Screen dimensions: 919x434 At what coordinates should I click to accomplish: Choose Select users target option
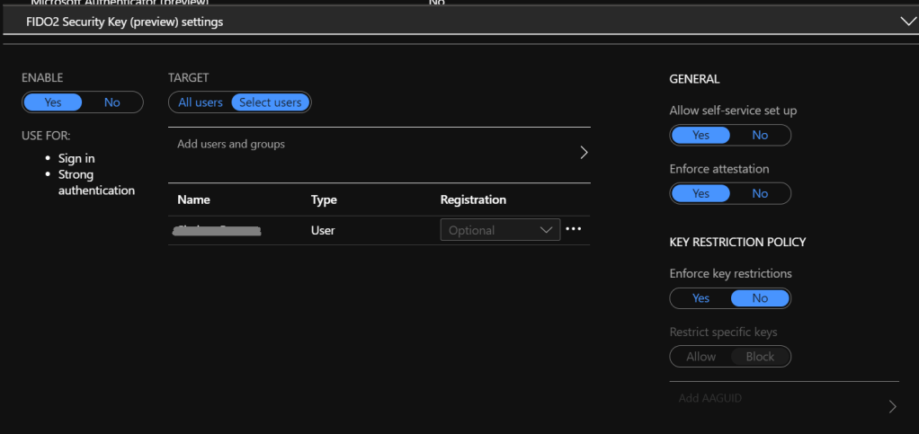tap(270, 102)
